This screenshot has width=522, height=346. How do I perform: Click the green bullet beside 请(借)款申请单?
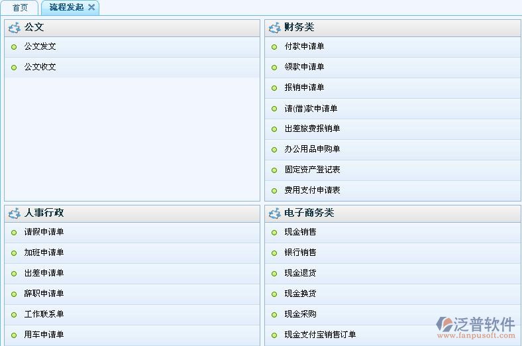pos(274,109)
